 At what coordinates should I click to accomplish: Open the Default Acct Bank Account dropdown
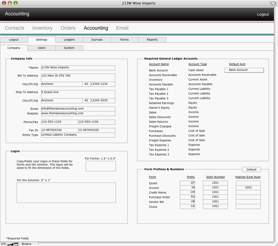point(244,70)
